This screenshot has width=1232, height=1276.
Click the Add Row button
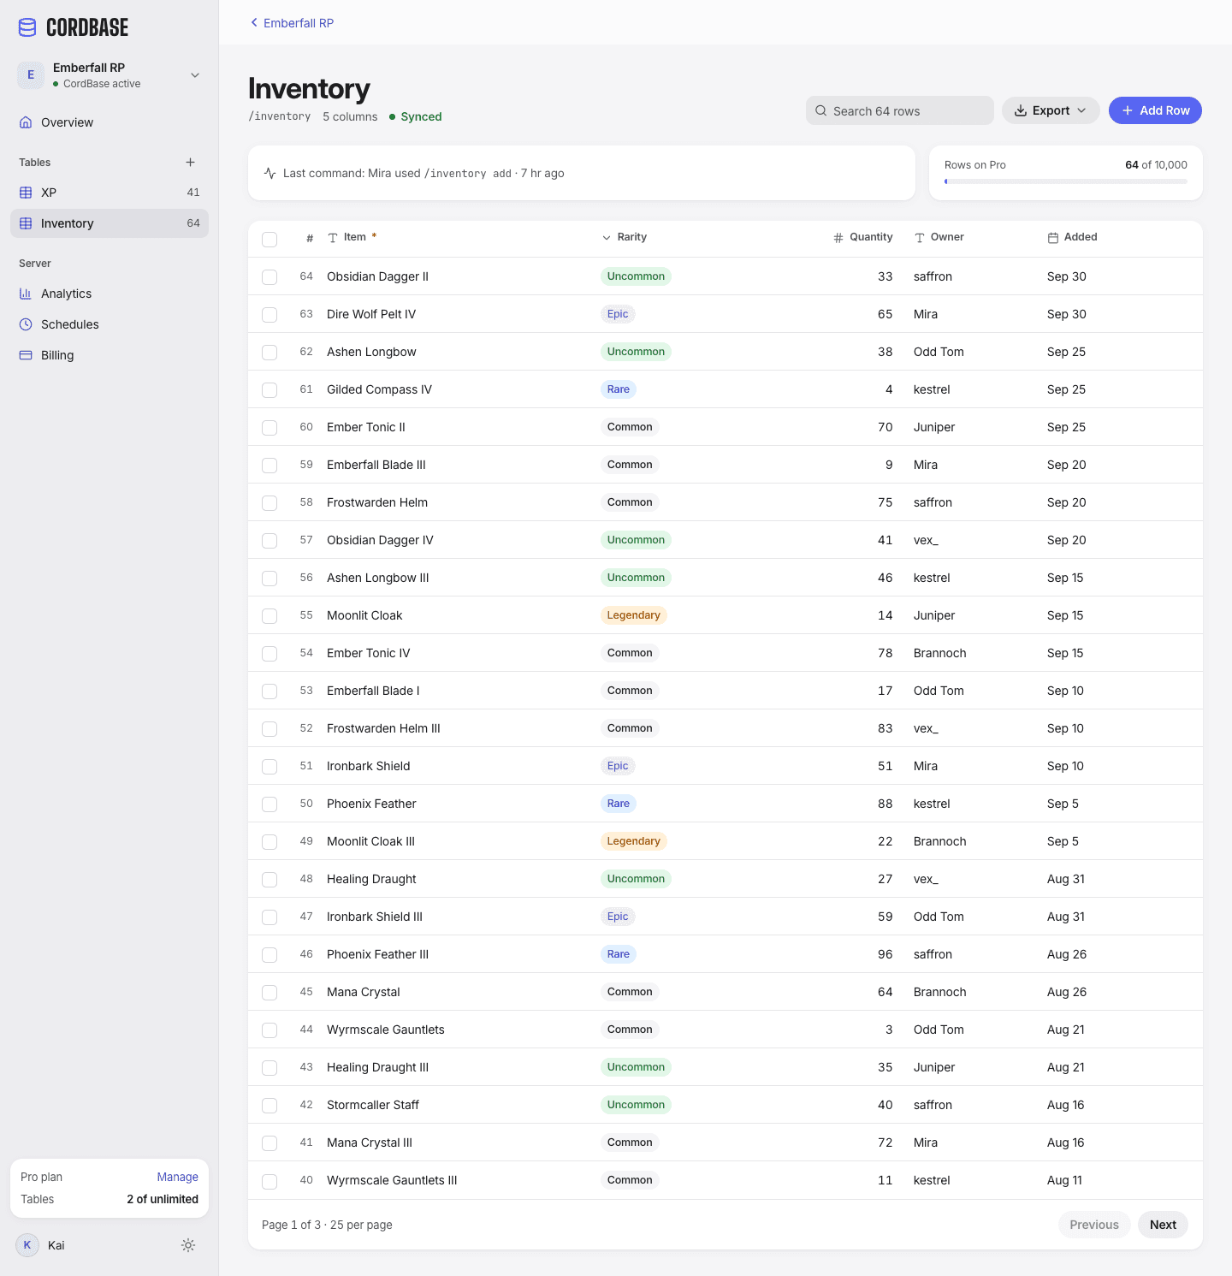coord(1155,110)
